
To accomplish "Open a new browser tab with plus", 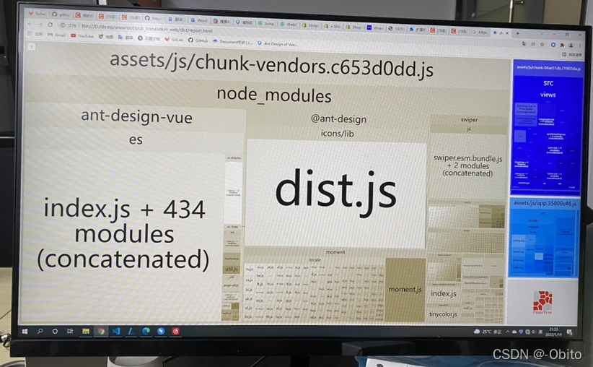I will (x=517, y=33).
